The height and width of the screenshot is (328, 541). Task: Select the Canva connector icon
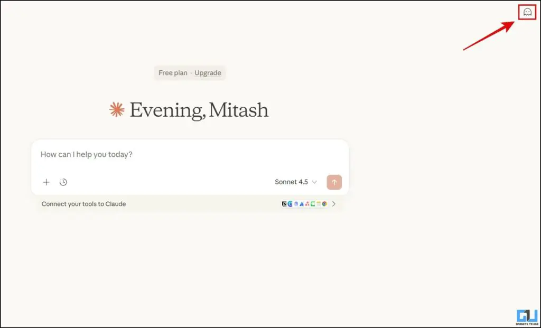click(x=290, y=203)
